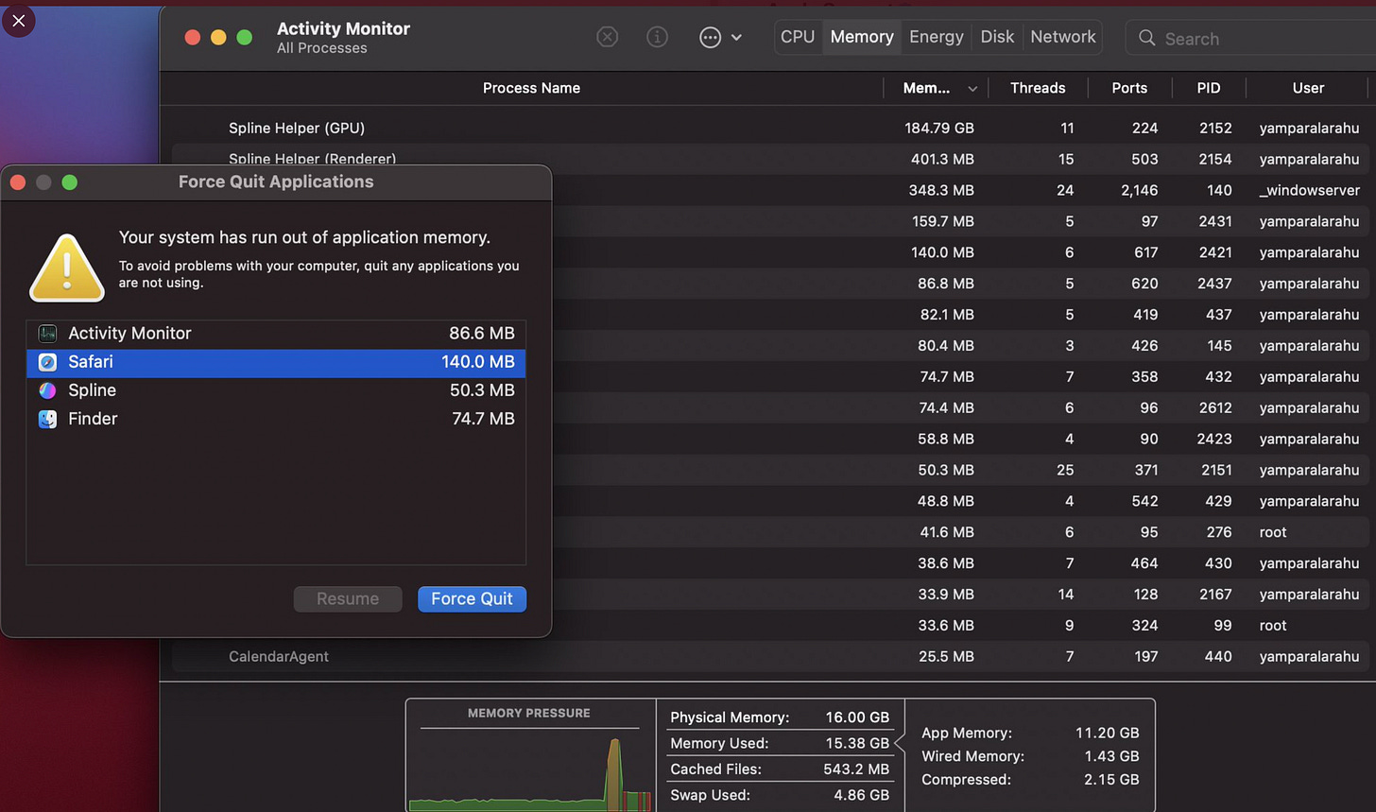Click the Spline app icon in list

[47, 390]
